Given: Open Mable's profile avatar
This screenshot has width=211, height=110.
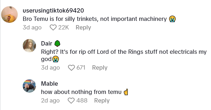Looking at the screenshot, I should [30, 86].
